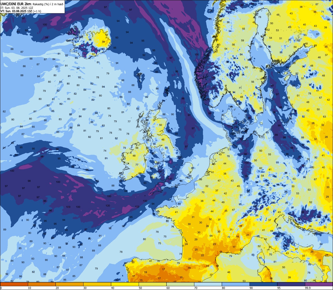The image size is (333, 290).
Task: Click the legend tick label '50'
Action: (x=140, y=288)
